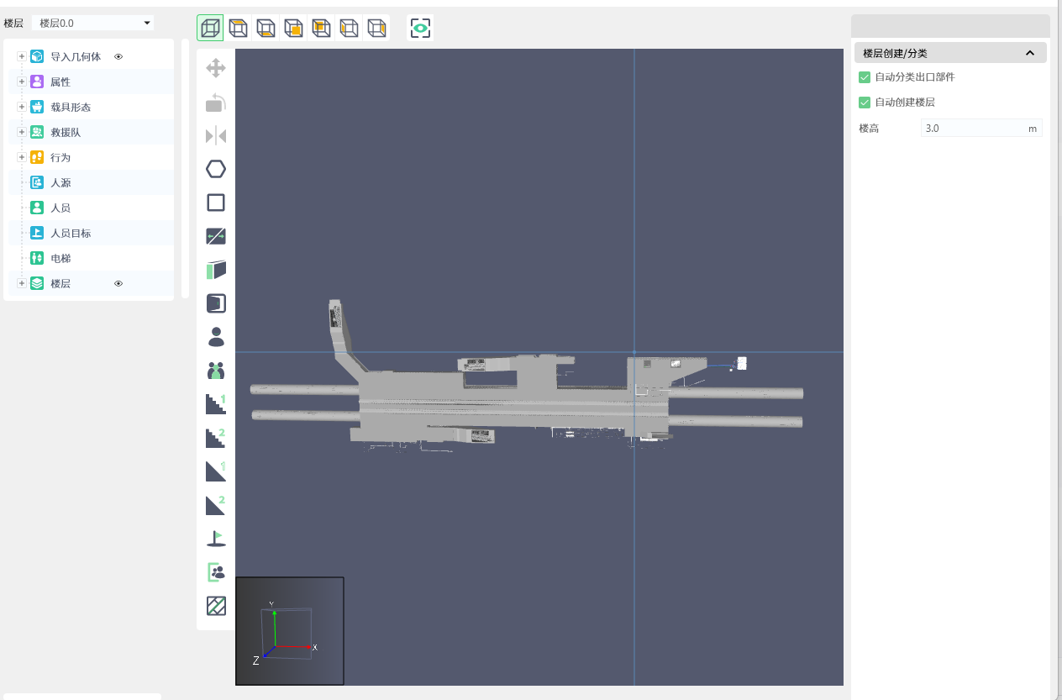Select the diagonal arrows split tool
Image resolution: width=1062 pixels, height=700 pixels.
tap(216, 236)
